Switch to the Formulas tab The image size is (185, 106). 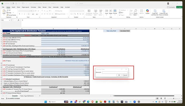[34, 7]
